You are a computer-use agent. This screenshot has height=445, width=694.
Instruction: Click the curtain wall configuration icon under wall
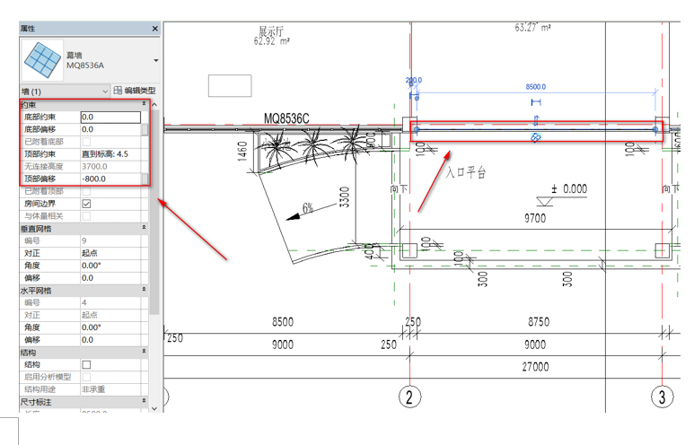point(535,138)
